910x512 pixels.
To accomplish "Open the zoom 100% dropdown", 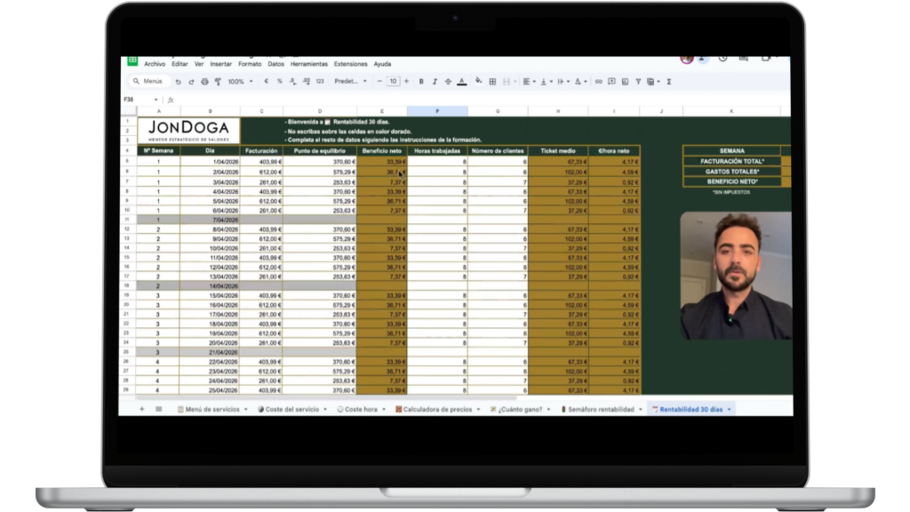I will click(239, 82).
